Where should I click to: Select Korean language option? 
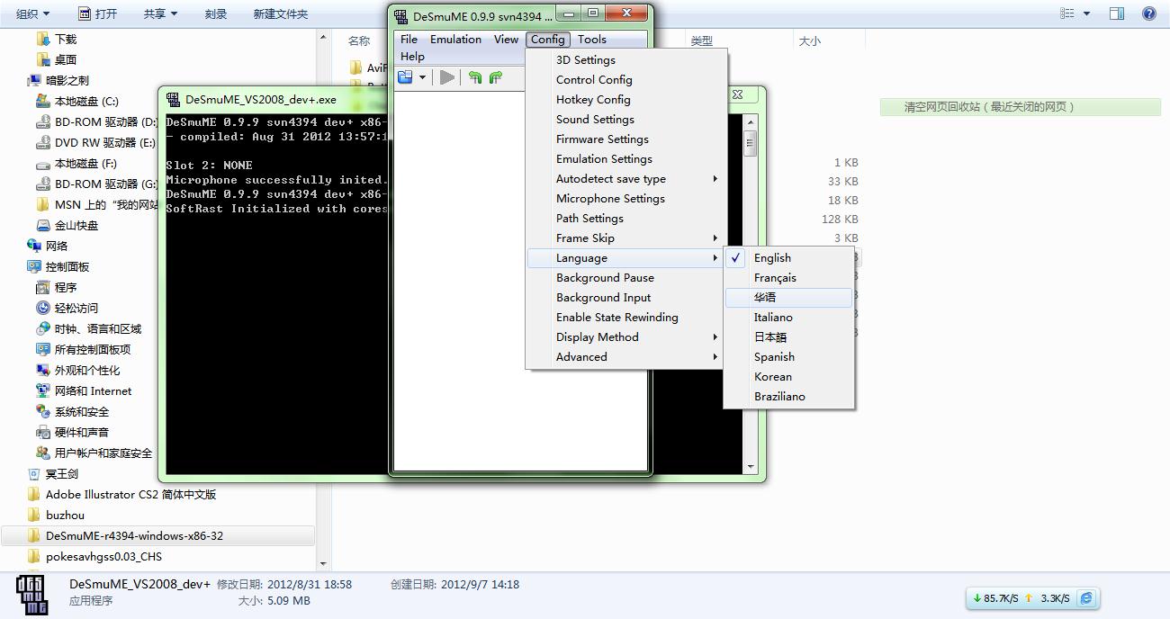pyautogui.click(x=788, y=377)
